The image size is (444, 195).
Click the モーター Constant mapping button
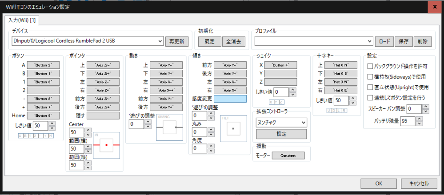coord(288,155)
